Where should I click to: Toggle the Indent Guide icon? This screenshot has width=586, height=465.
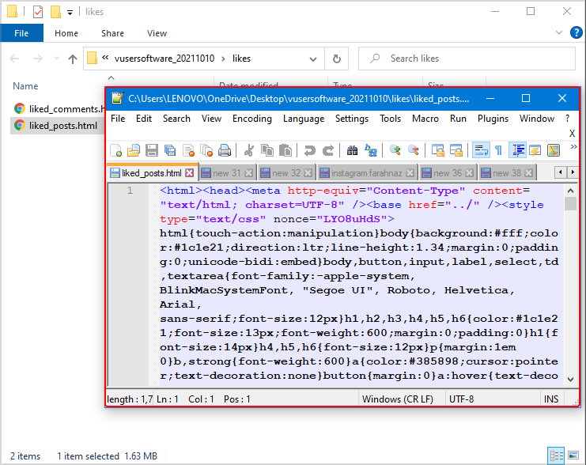tap(518, 150)
